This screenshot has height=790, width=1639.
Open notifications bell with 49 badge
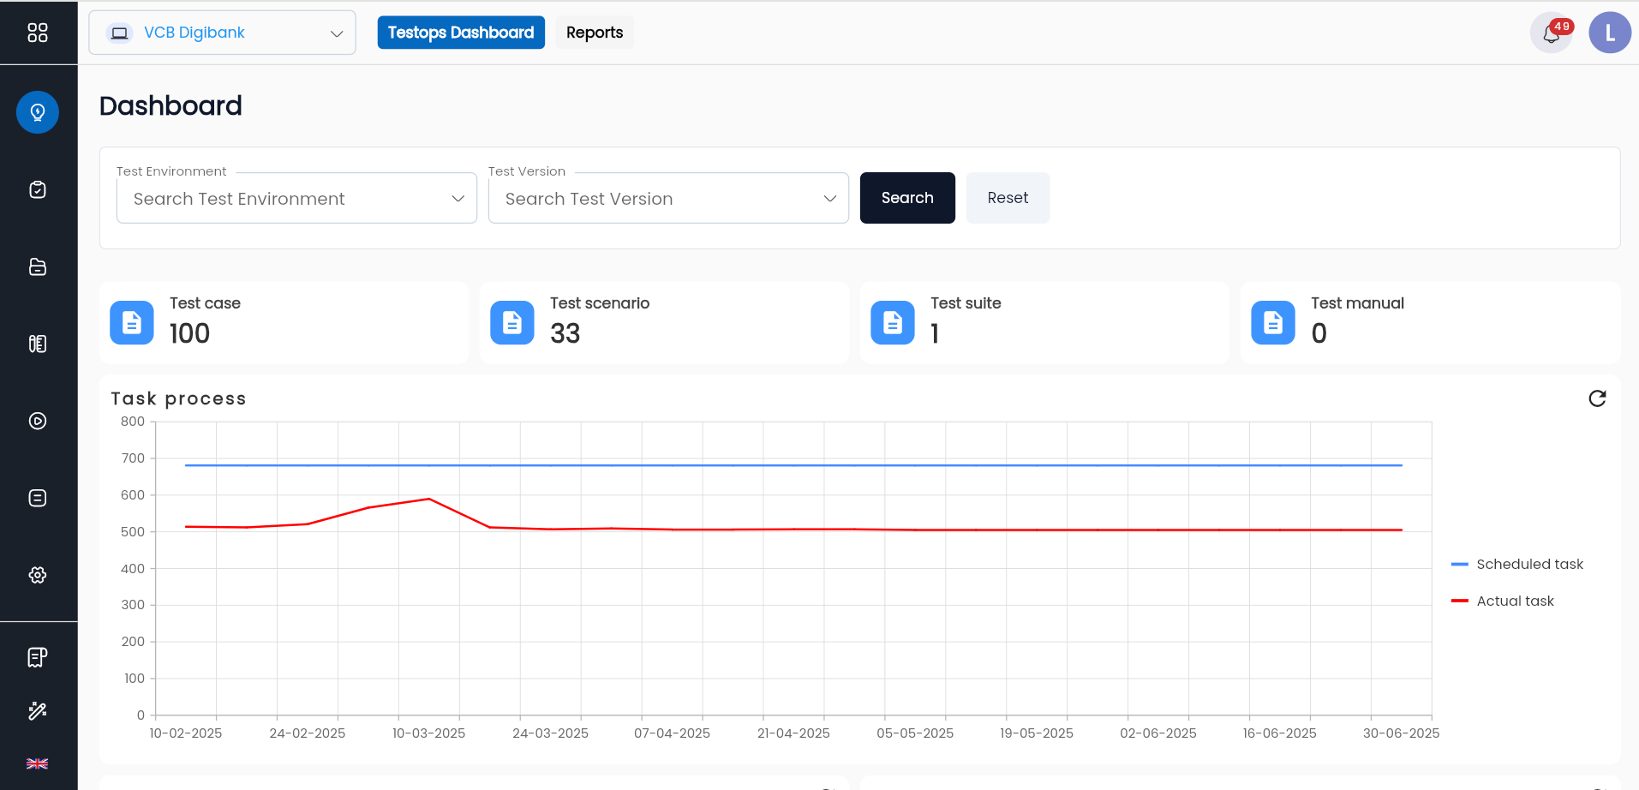(x=1552, y=33)
